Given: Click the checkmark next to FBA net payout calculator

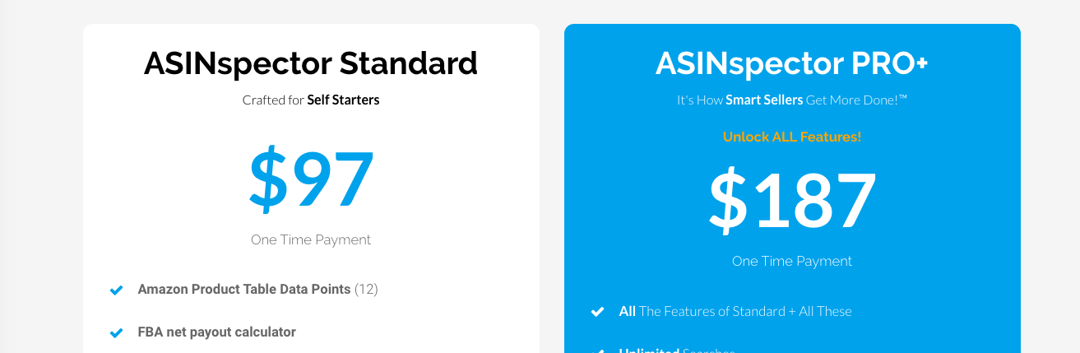Looking at the screenshot, I should click(x=117, y=333).
